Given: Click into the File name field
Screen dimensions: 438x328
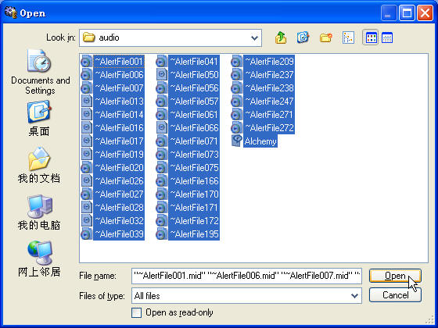Looking at the screenshot, I should click(x=246, y=276).
